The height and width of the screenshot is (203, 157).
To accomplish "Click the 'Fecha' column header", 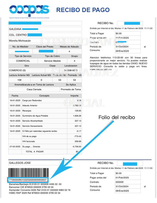I will point(15,96).
